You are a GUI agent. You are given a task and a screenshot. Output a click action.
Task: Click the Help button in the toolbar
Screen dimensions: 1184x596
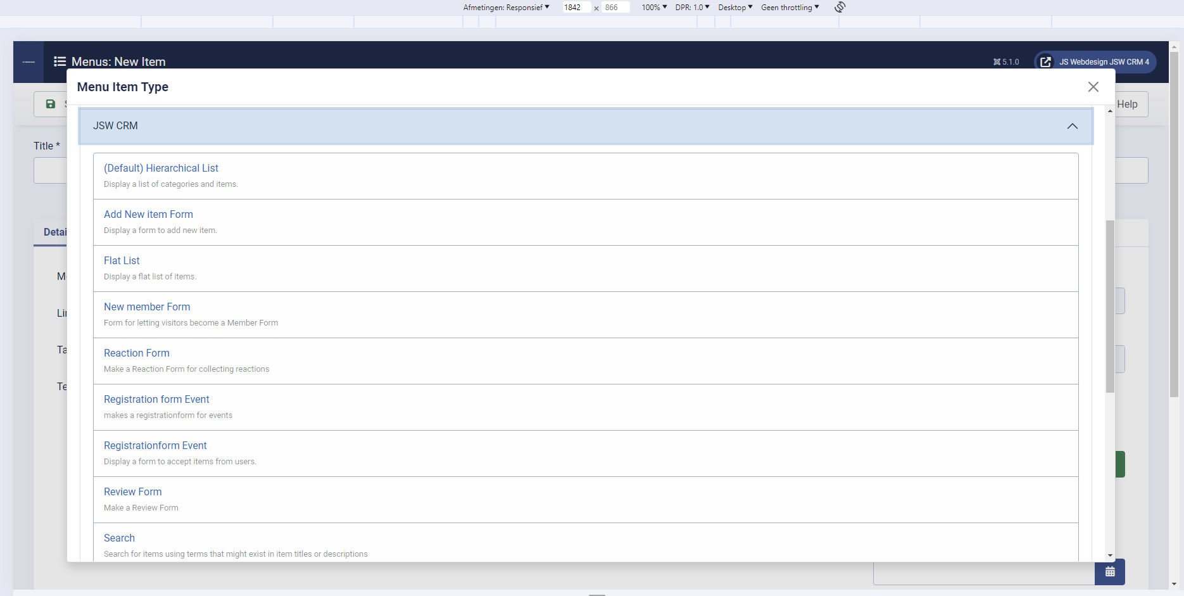(1127, 105)
